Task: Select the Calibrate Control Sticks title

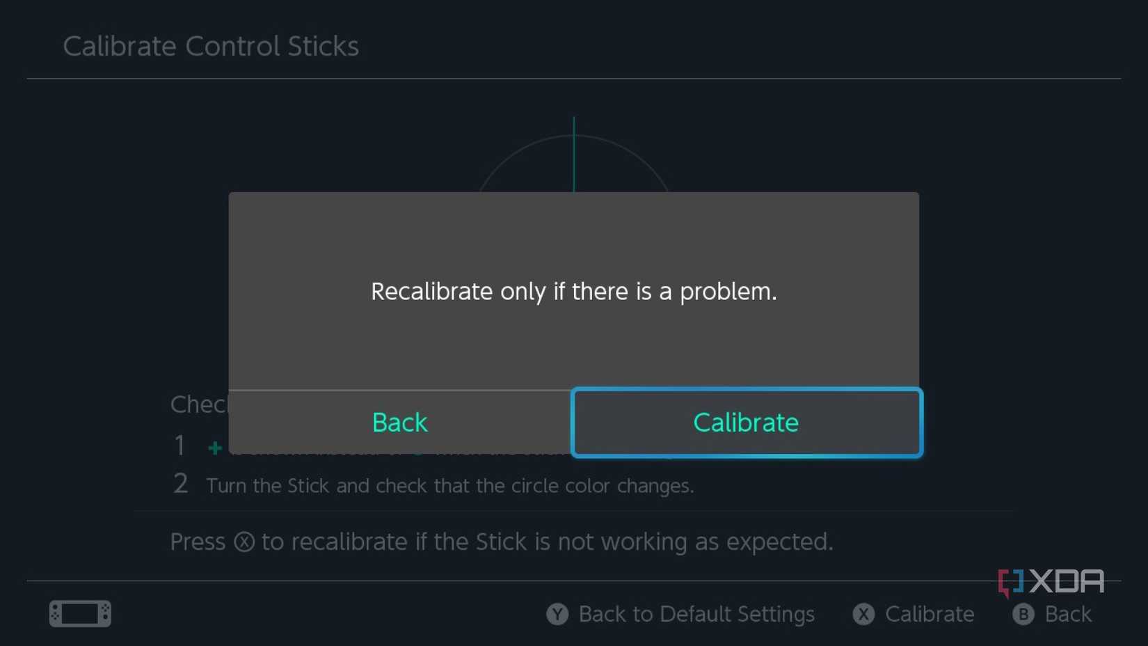Action: click(x=211, y=46)
